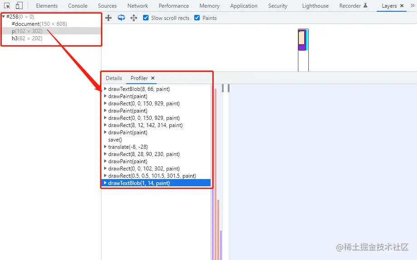Open the Lighthouse tab

coord(316,5)
